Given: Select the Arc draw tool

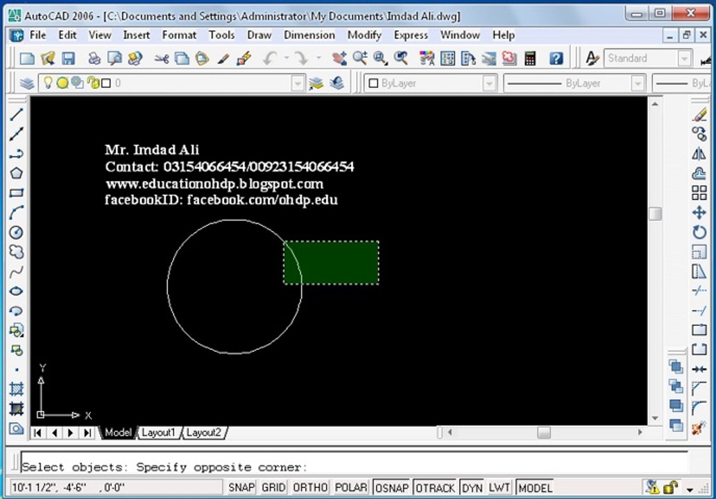Looking at the screenshot, I should 17,213.
